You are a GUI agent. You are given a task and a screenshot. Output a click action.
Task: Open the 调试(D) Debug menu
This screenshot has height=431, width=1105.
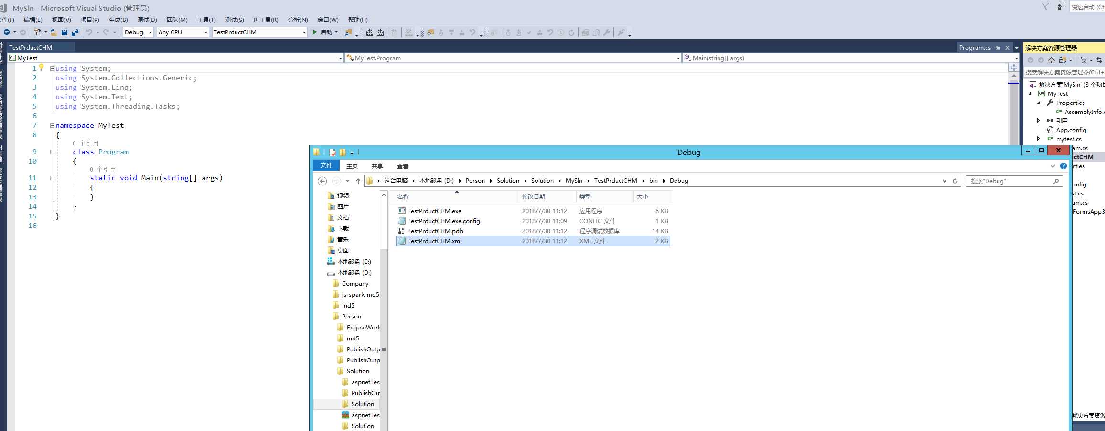[x=147, y=20]
